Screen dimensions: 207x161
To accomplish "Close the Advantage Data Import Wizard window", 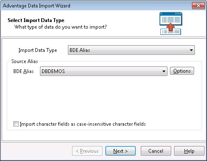I will tap(198, 6).
